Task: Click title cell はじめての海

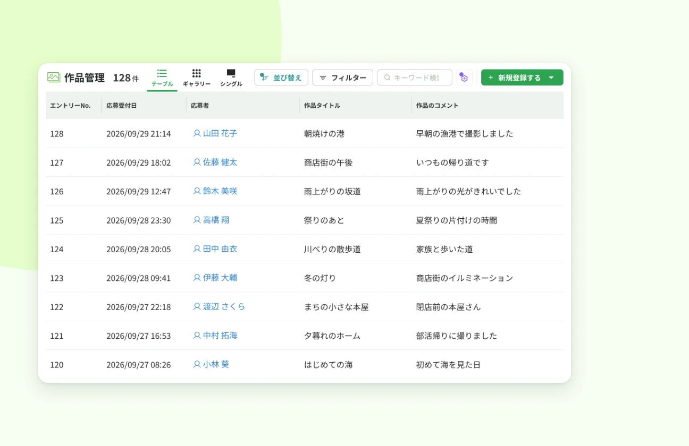Action: pos(329,365)
